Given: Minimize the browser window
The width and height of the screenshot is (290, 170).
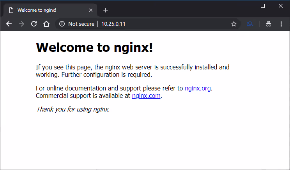Looking at the screenshot, I should [x=245, y=5].
